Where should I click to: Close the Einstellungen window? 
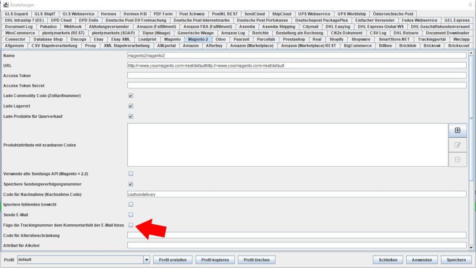coord(470,5)
